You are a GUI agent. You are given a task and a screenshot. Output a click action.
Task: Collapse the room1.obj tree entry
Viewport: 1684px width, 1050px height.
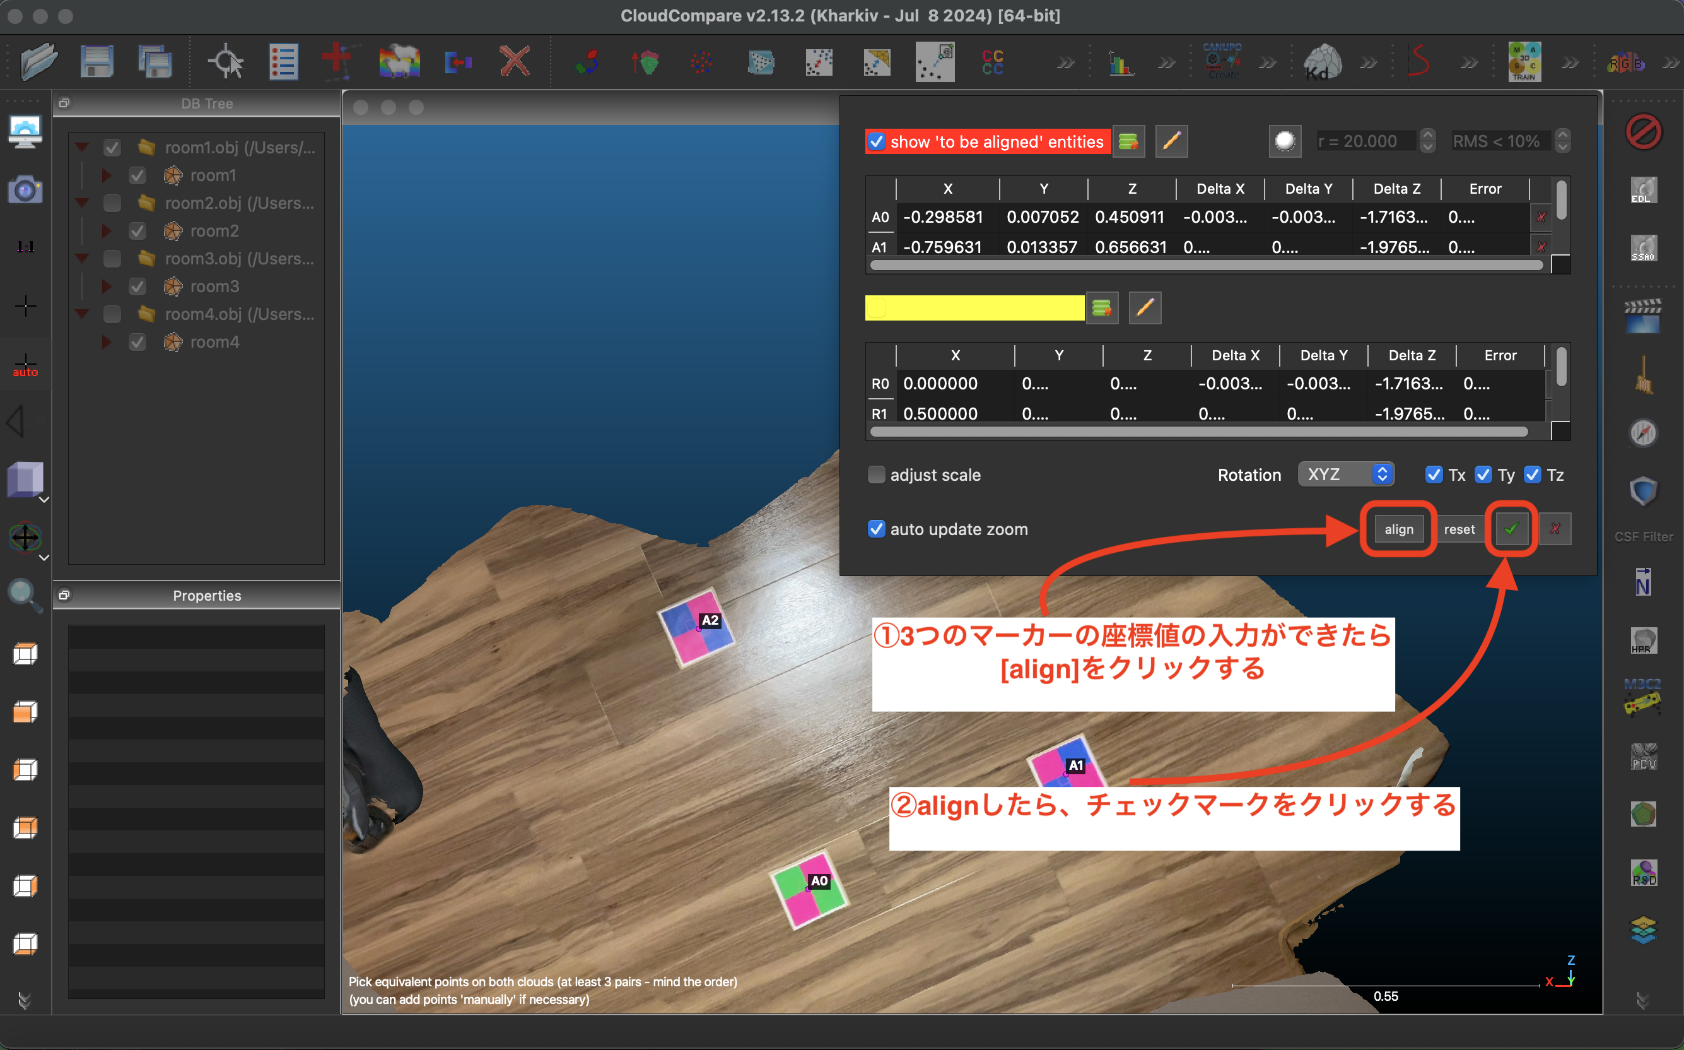point(82,146)
